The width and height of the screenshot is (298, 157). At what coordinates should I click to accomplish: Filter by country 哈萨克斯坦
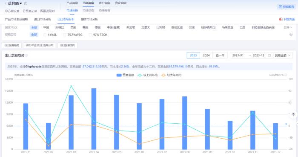tap(208, 27)
